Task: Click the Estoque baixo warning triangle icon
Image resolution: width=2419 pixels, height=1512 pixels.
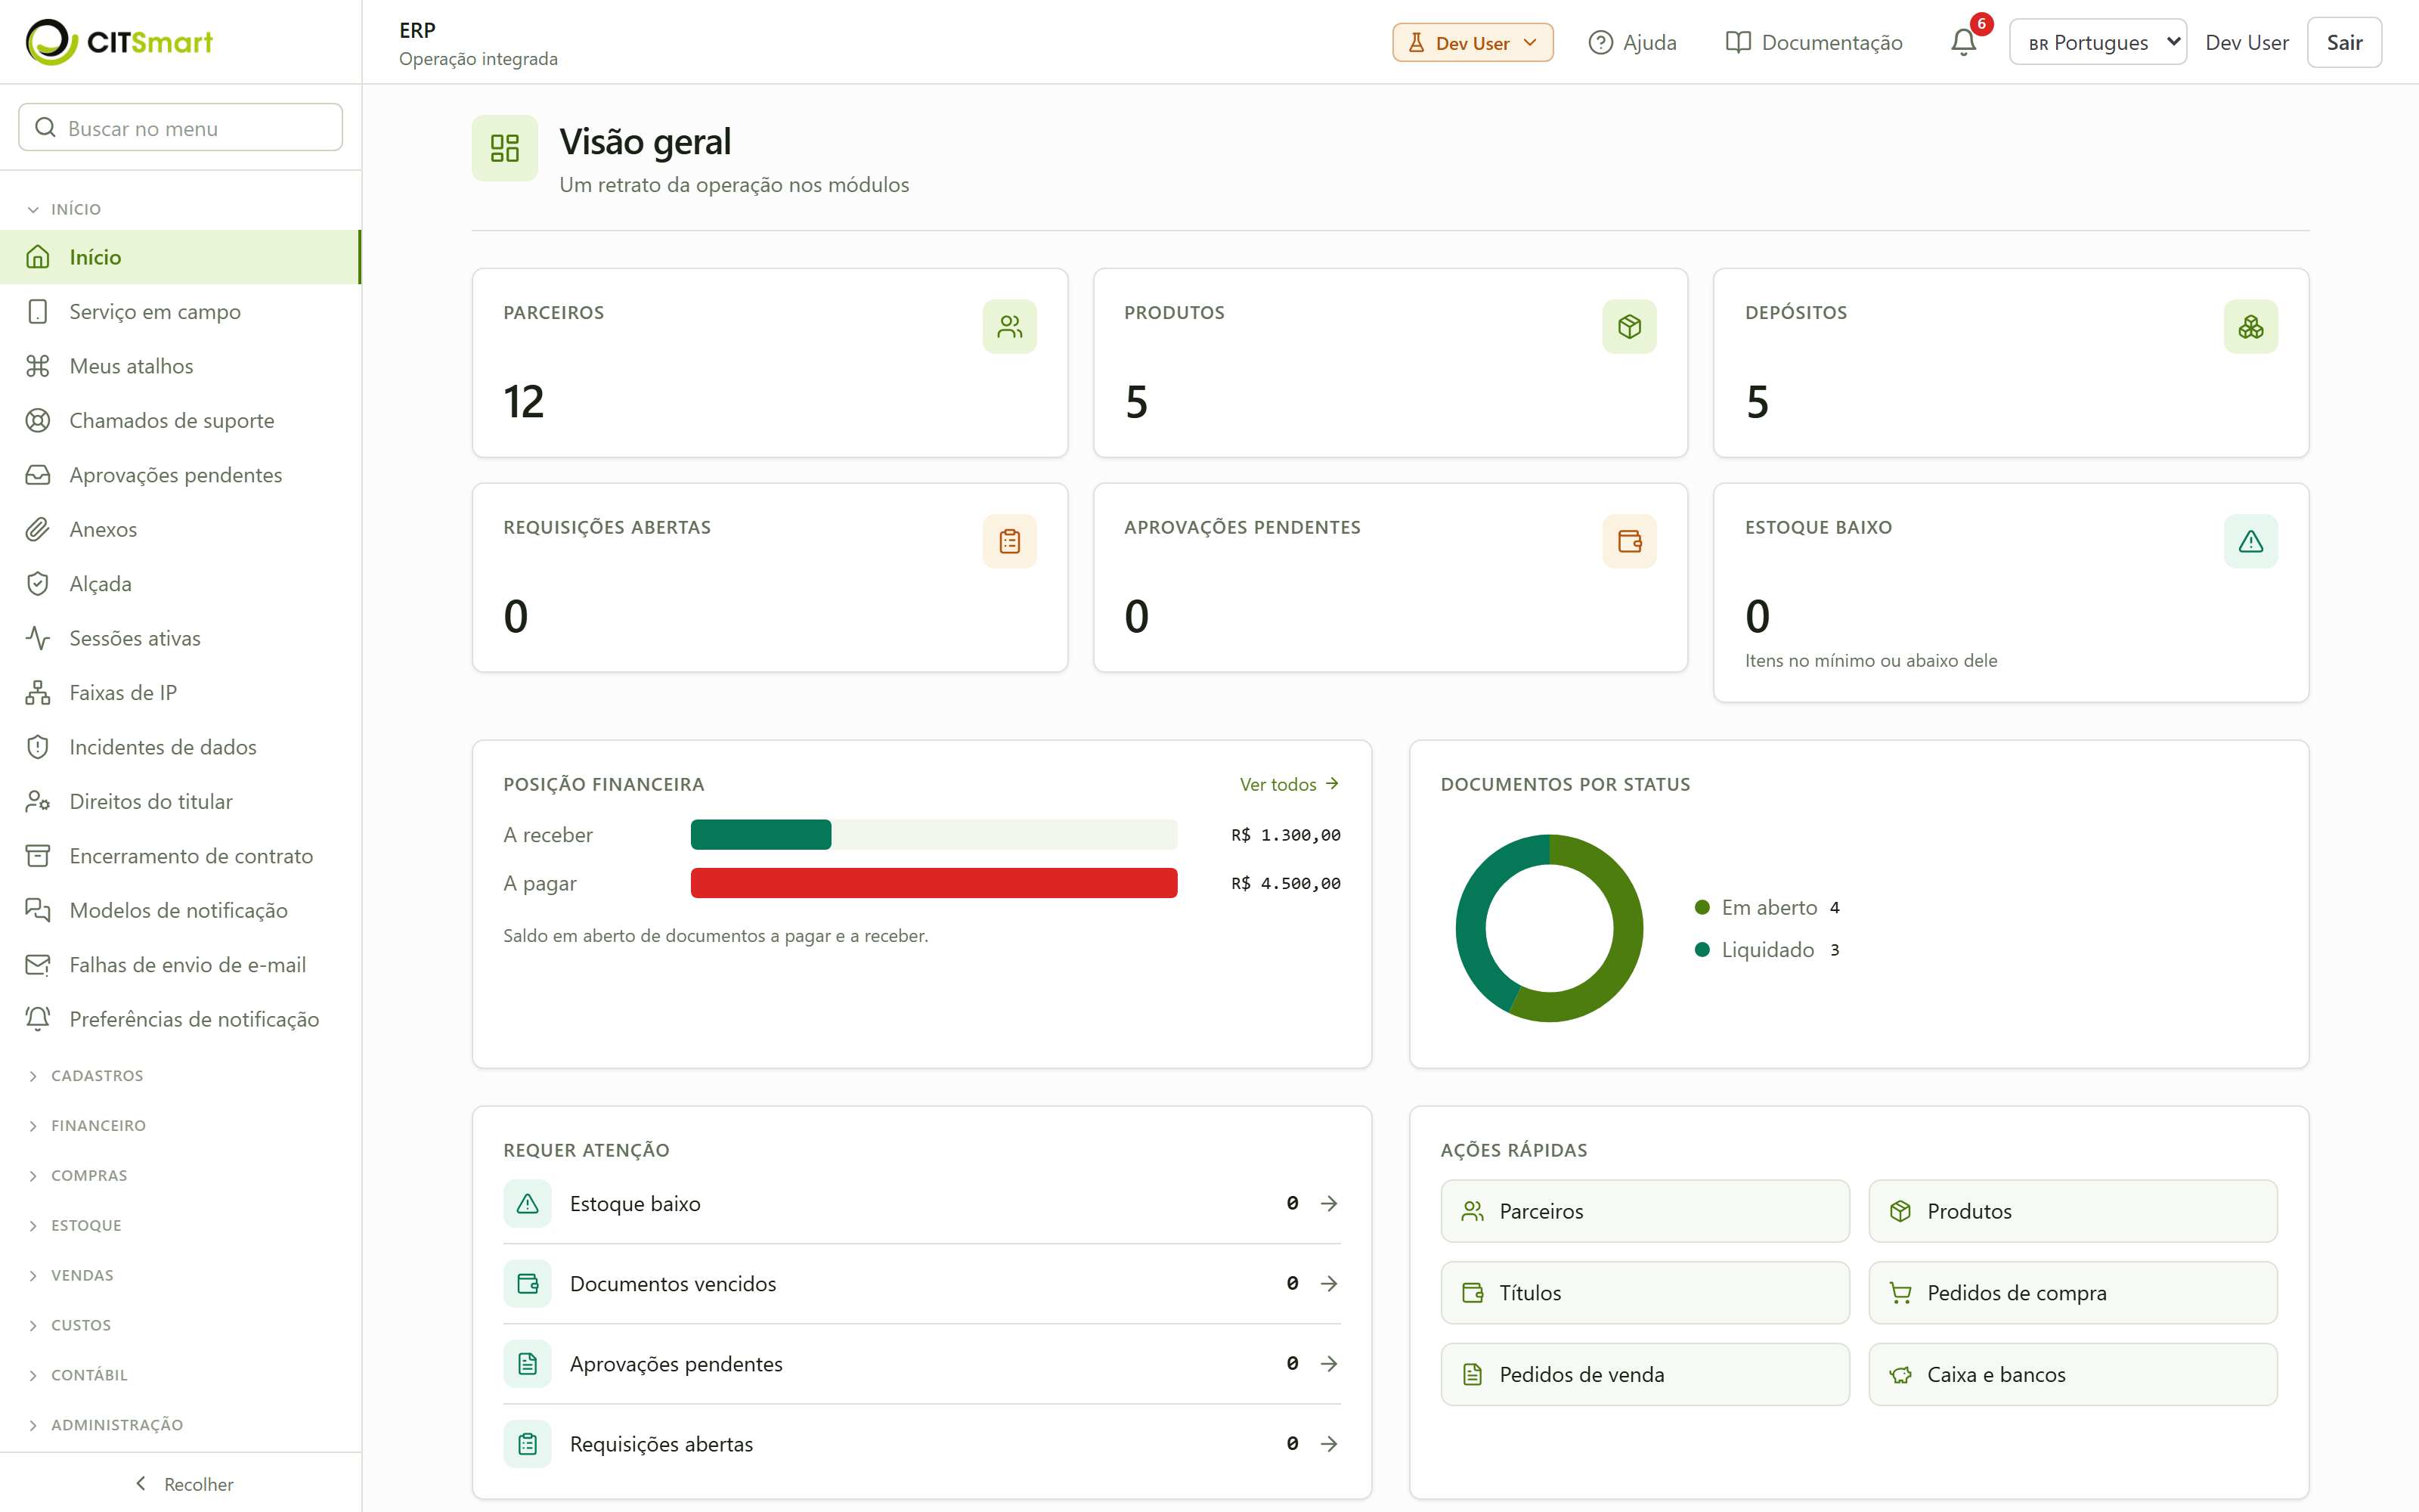Action: [x=2250, y=541]
